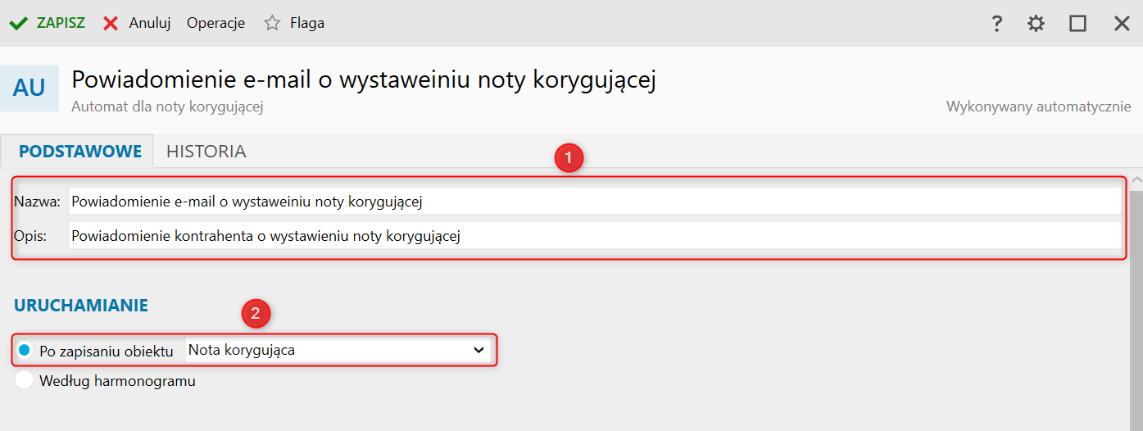Switch to the HISTORIA tab
This screenshot has height=431, width=1143.
pos(206,152)
